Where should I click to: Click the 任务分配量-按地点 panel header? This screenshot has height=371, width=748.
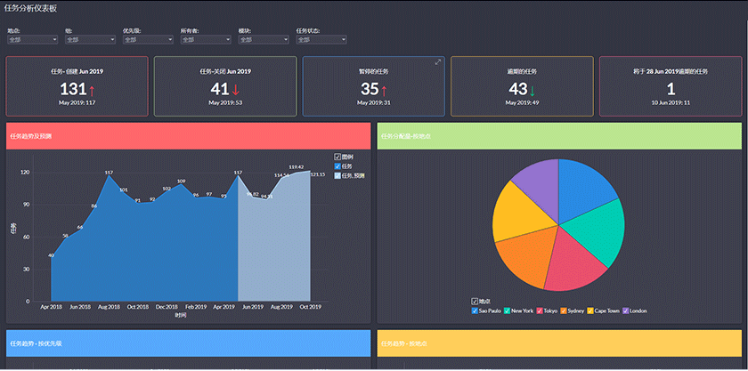pyautogui.click(x=559, y=136)
